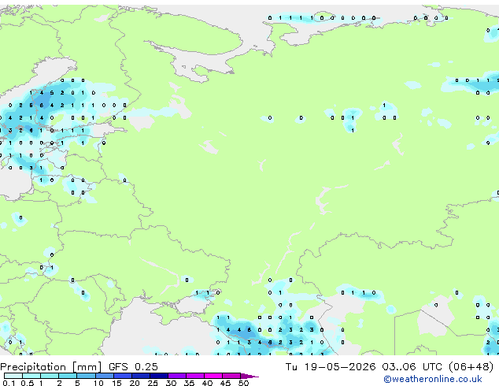Click the above-50 arrow tip of legend
This screenshot has width=499, height=386.
249,376
